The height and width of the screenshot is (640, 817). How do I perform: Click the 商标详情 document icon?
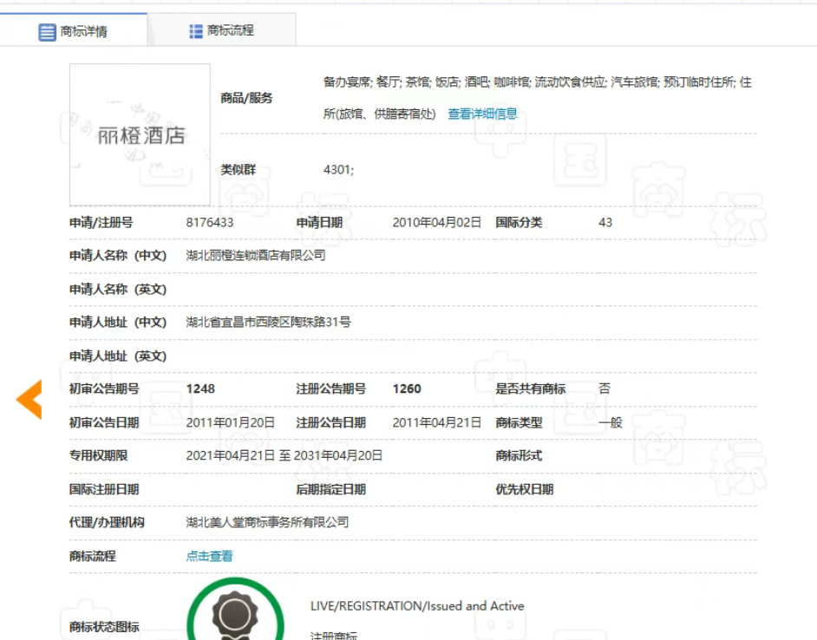[47, 32]
